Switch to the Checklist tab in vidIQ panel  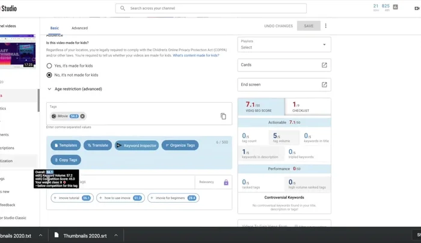click(307, 106)
